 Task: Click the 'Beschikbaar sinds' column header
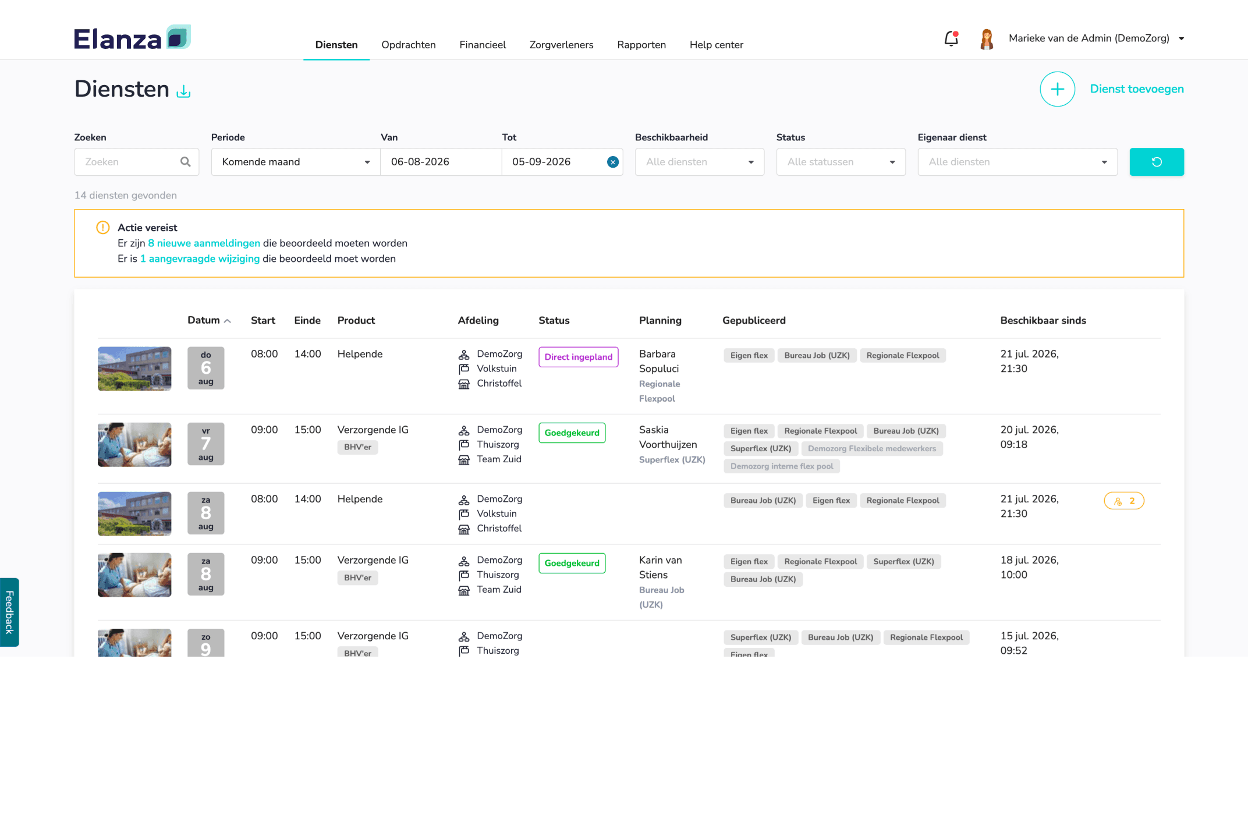pos(1043,321)
